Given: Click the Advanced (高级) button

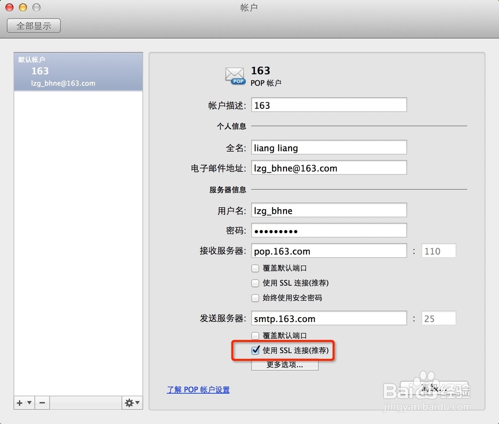Looking at the screenshot, I should (x=434, y=388).
